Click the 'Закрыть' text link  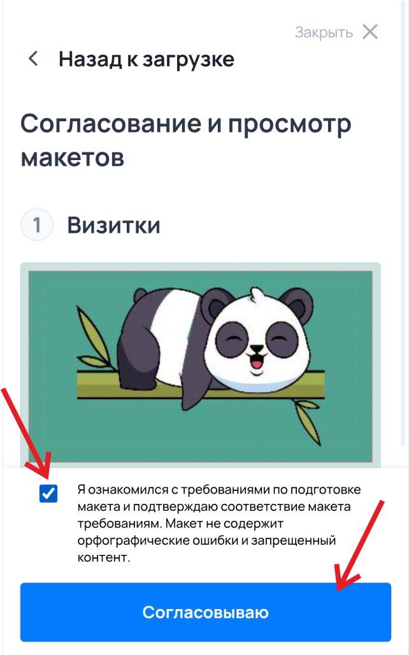(324, 32)
